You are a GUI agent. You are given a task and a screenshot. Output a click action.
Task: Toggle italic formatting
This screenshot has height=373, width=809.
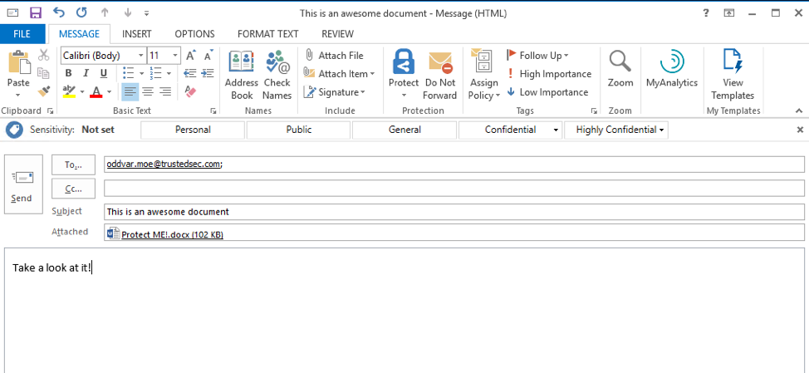coord(86,73)
